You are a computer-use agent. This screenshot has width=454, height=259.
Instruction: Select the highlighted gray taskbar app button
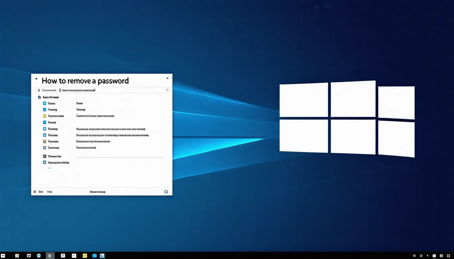tap(50, 256)
